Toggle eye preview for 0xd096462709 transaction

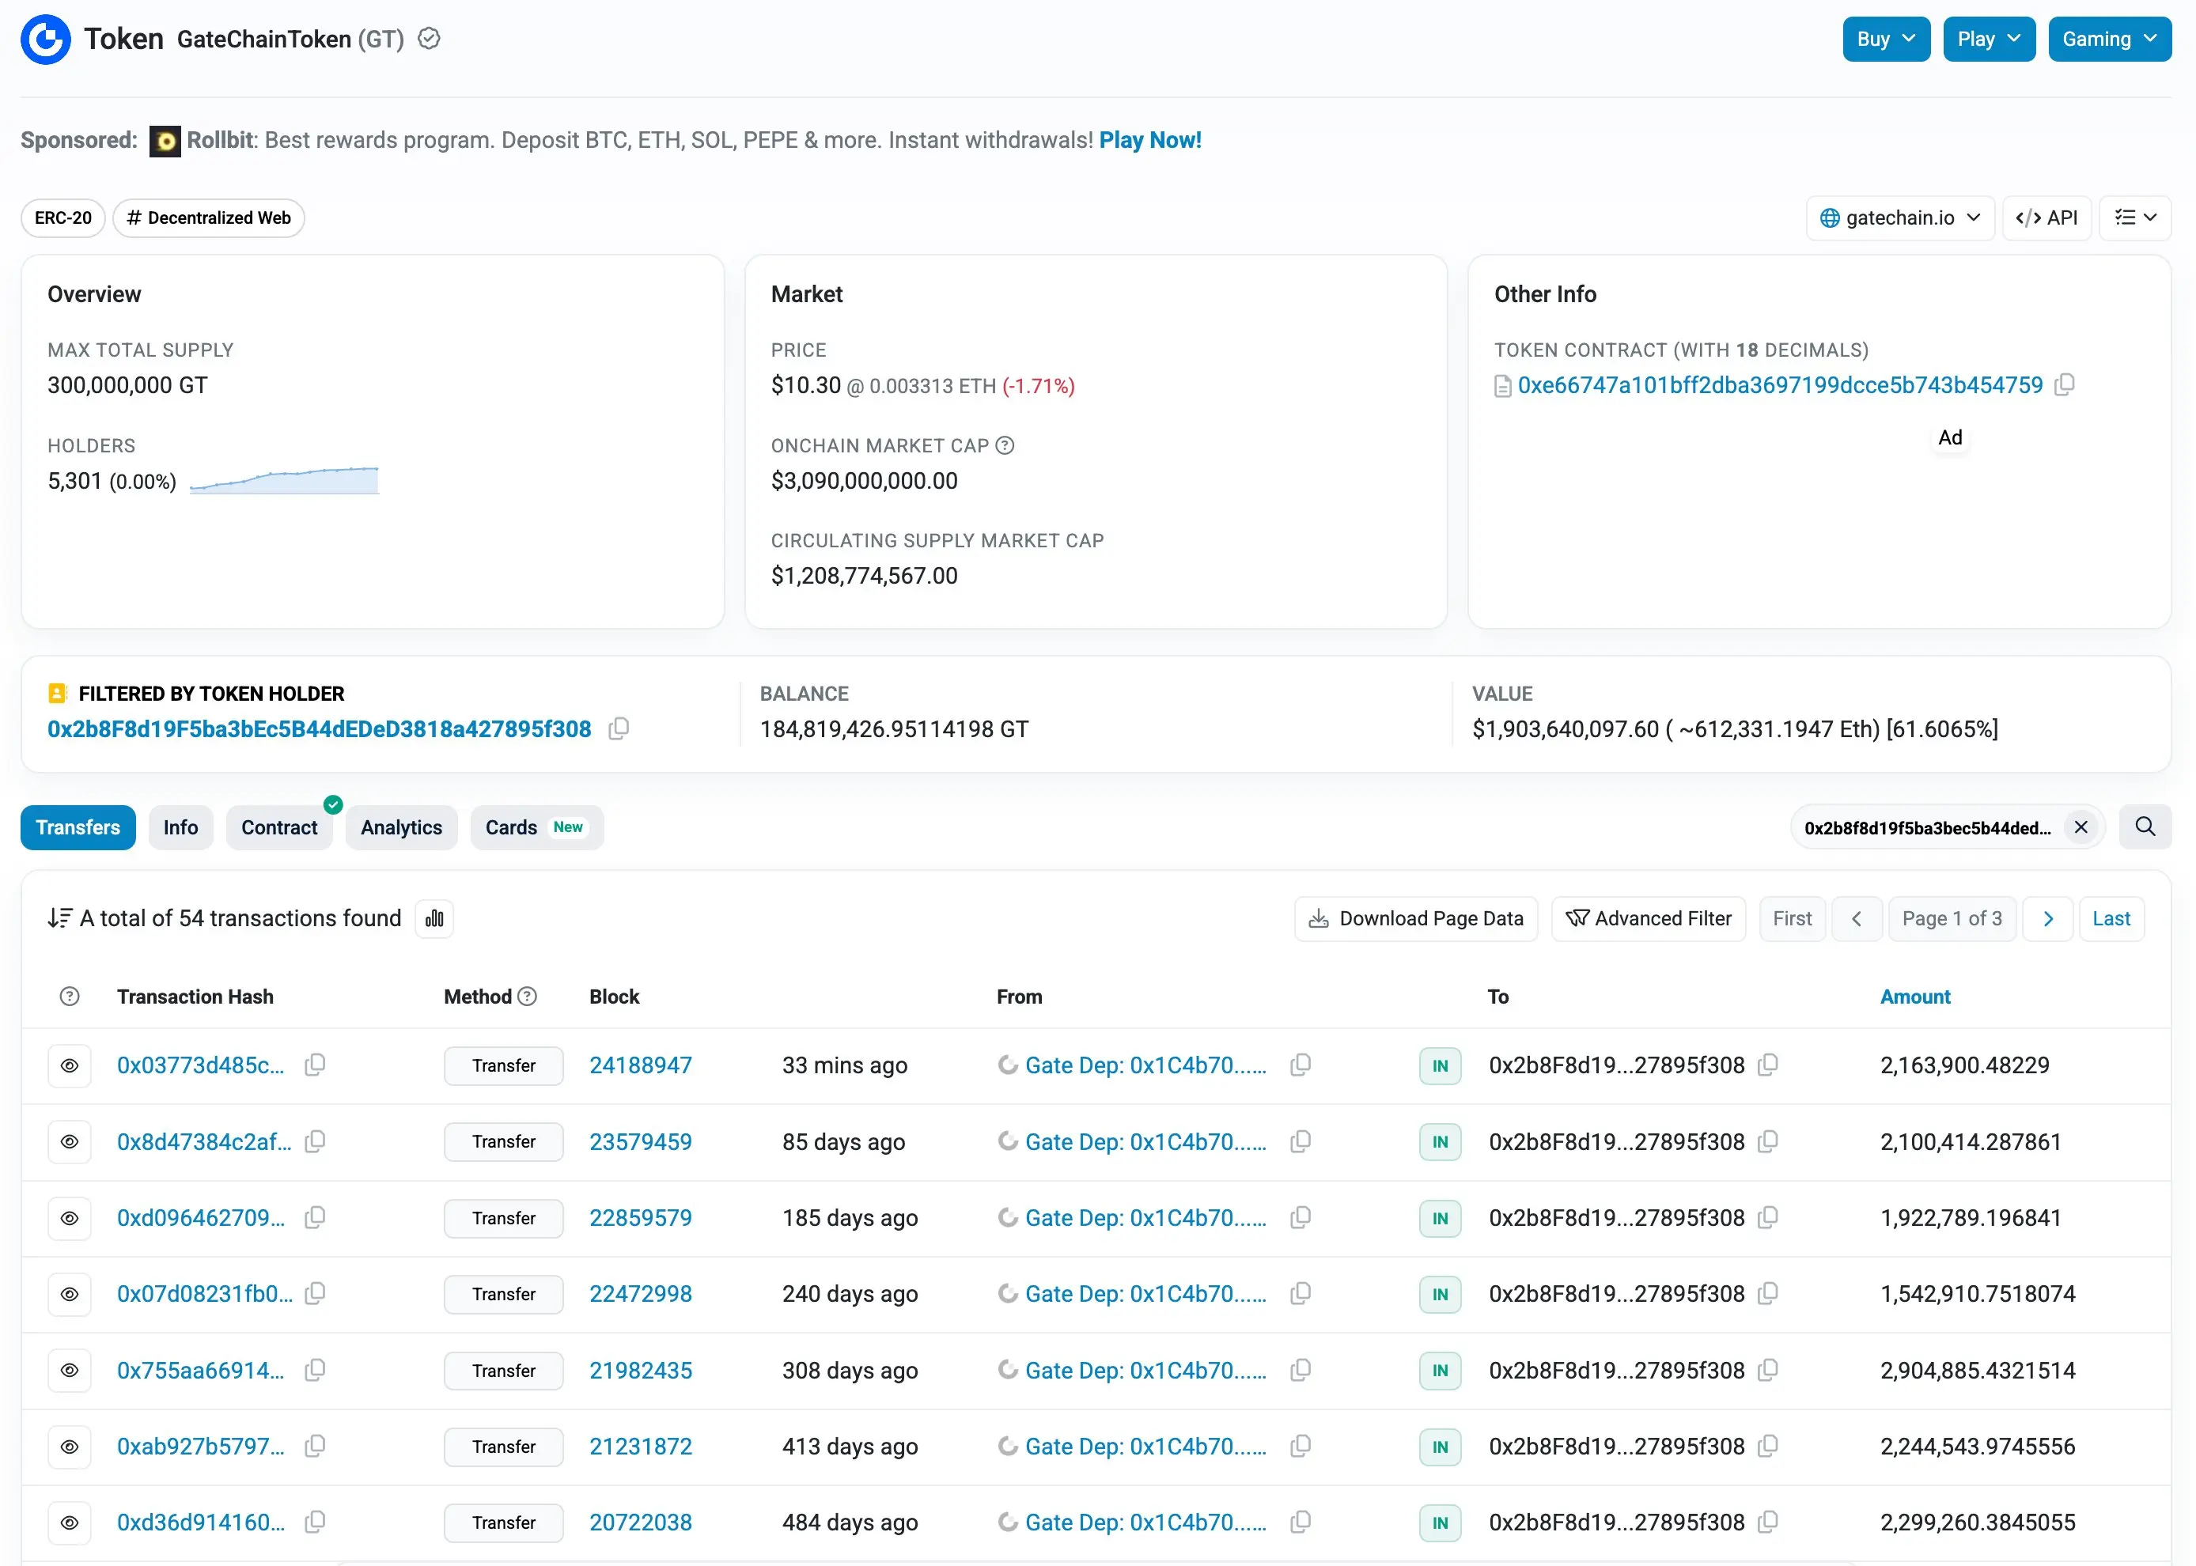pos(70,1218)
